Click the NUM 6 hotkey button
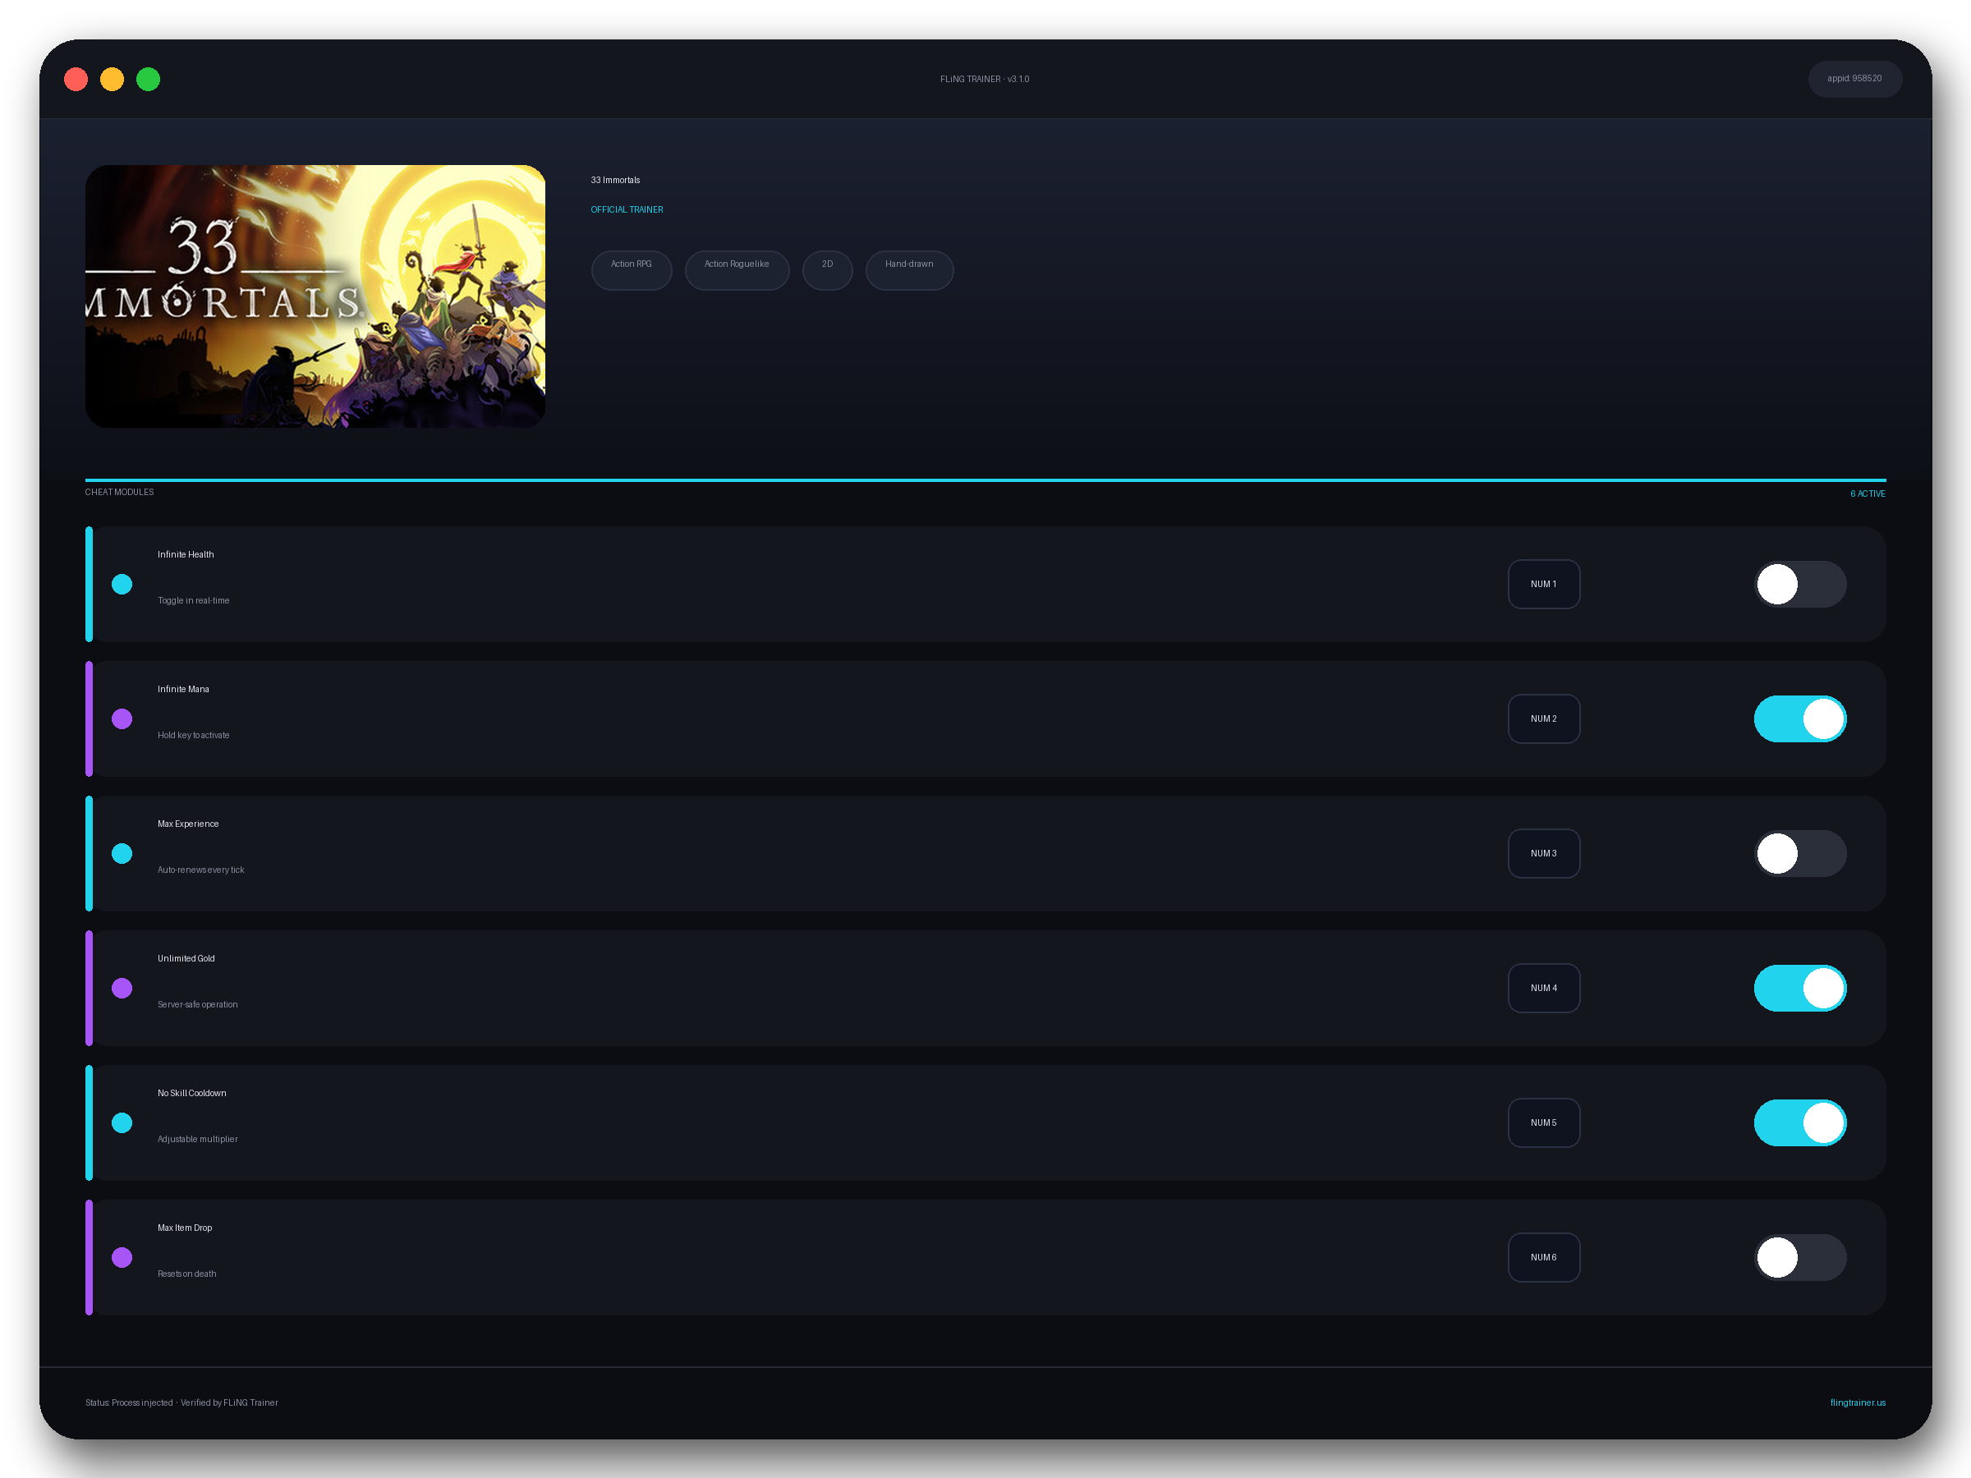Viewport: 1971px width, 1478px height. [x=1543, y=1257]
